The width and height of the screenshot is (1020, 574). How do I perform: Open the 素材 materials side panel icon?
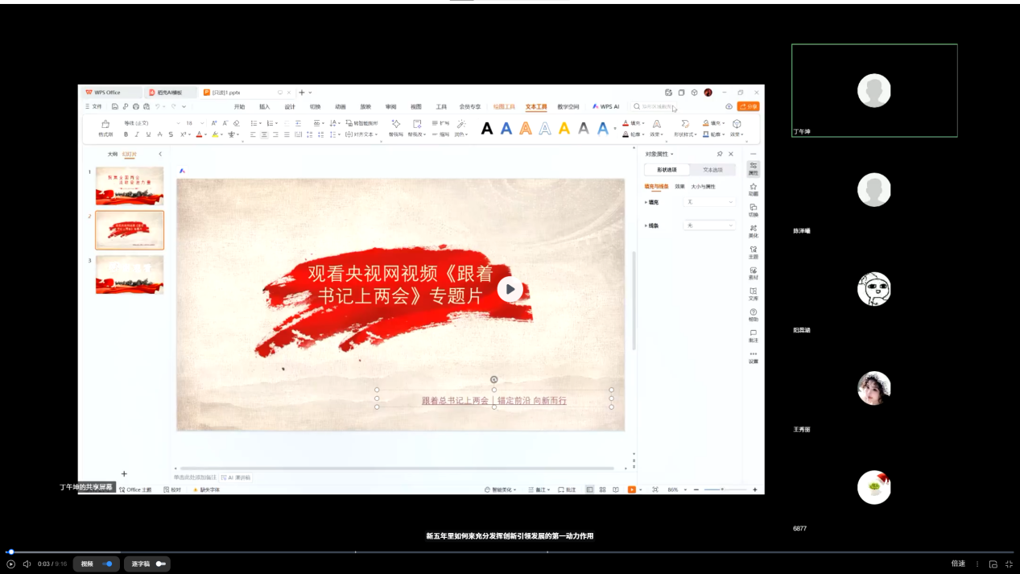(753, 272)
